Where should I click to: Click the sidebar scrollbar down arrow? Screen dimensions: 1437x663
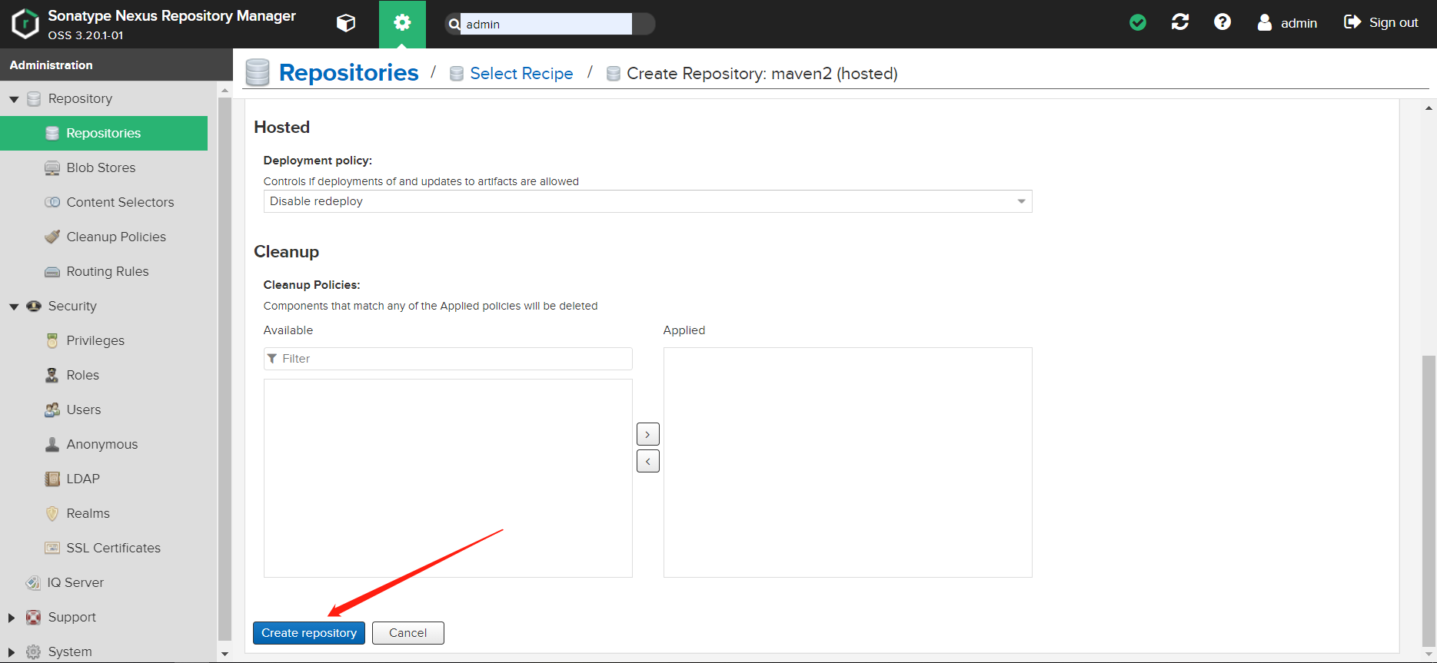(225, 655)
